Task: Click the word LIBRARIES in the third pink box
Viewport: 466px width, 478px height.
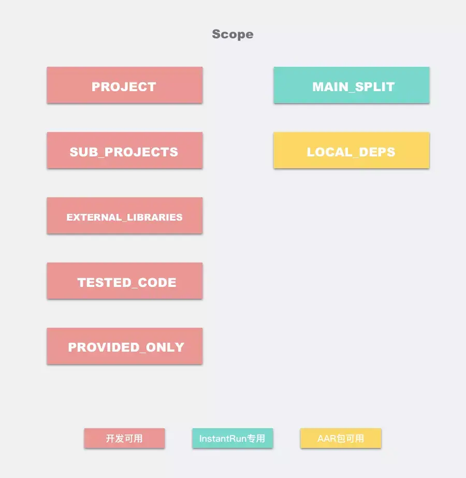Action: 154,217
